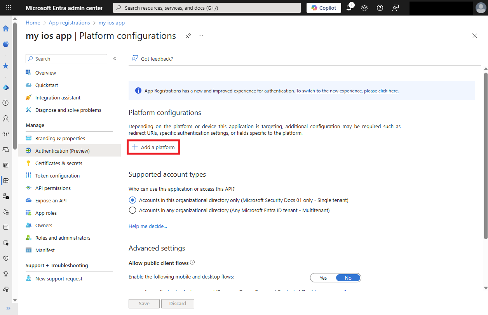Select the highlighted app grid rail icon
This screenshot has width=488, height=315.
[x=6, y=181]
